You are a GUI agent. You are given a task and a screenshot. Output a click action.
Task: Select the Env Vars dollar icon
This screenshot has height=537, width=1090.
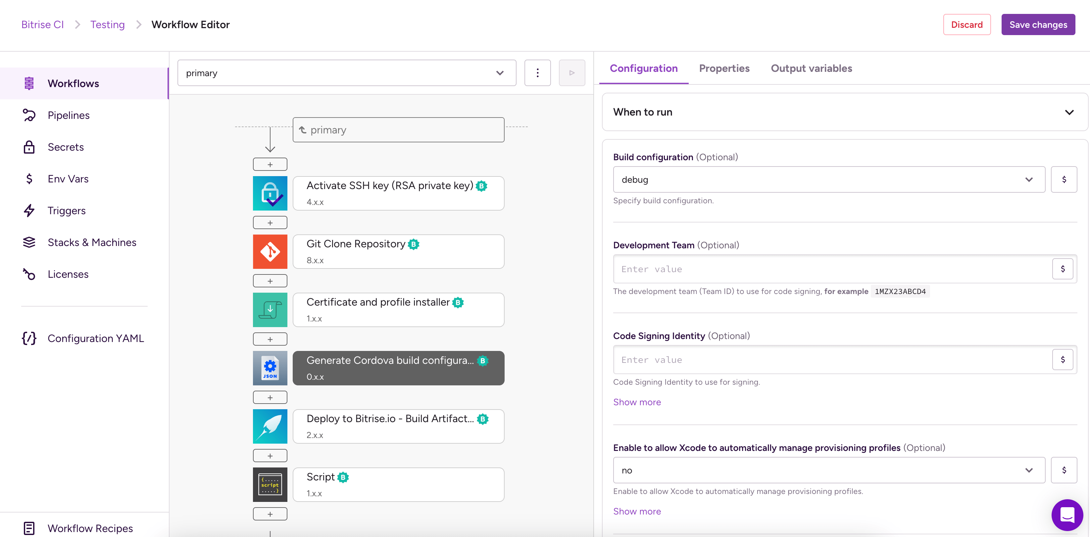[29, 178]
